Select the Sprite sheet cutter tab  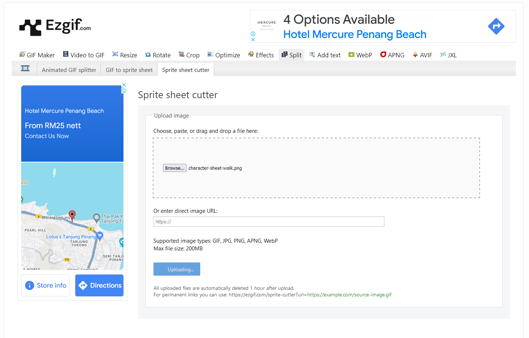186,70
